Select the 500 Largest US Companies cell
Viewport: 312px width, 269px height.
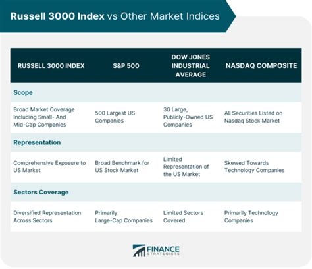[115, 117]
